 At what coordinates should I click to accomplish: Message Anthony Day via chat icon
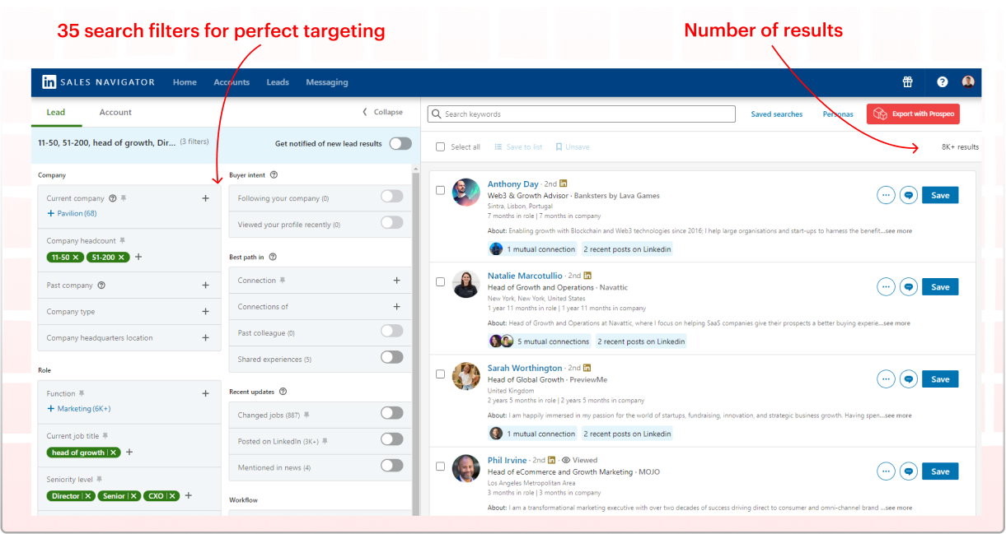coord(909,196)
